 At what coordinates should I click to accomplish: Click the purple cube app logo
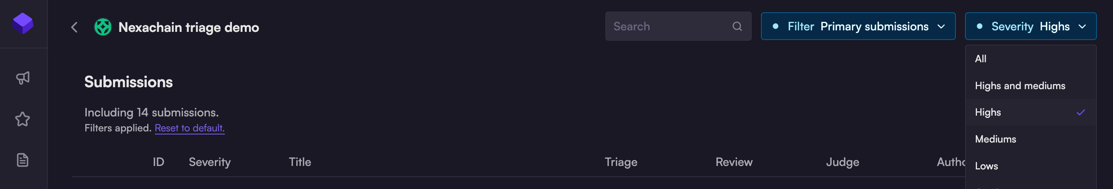click(23, 23)
